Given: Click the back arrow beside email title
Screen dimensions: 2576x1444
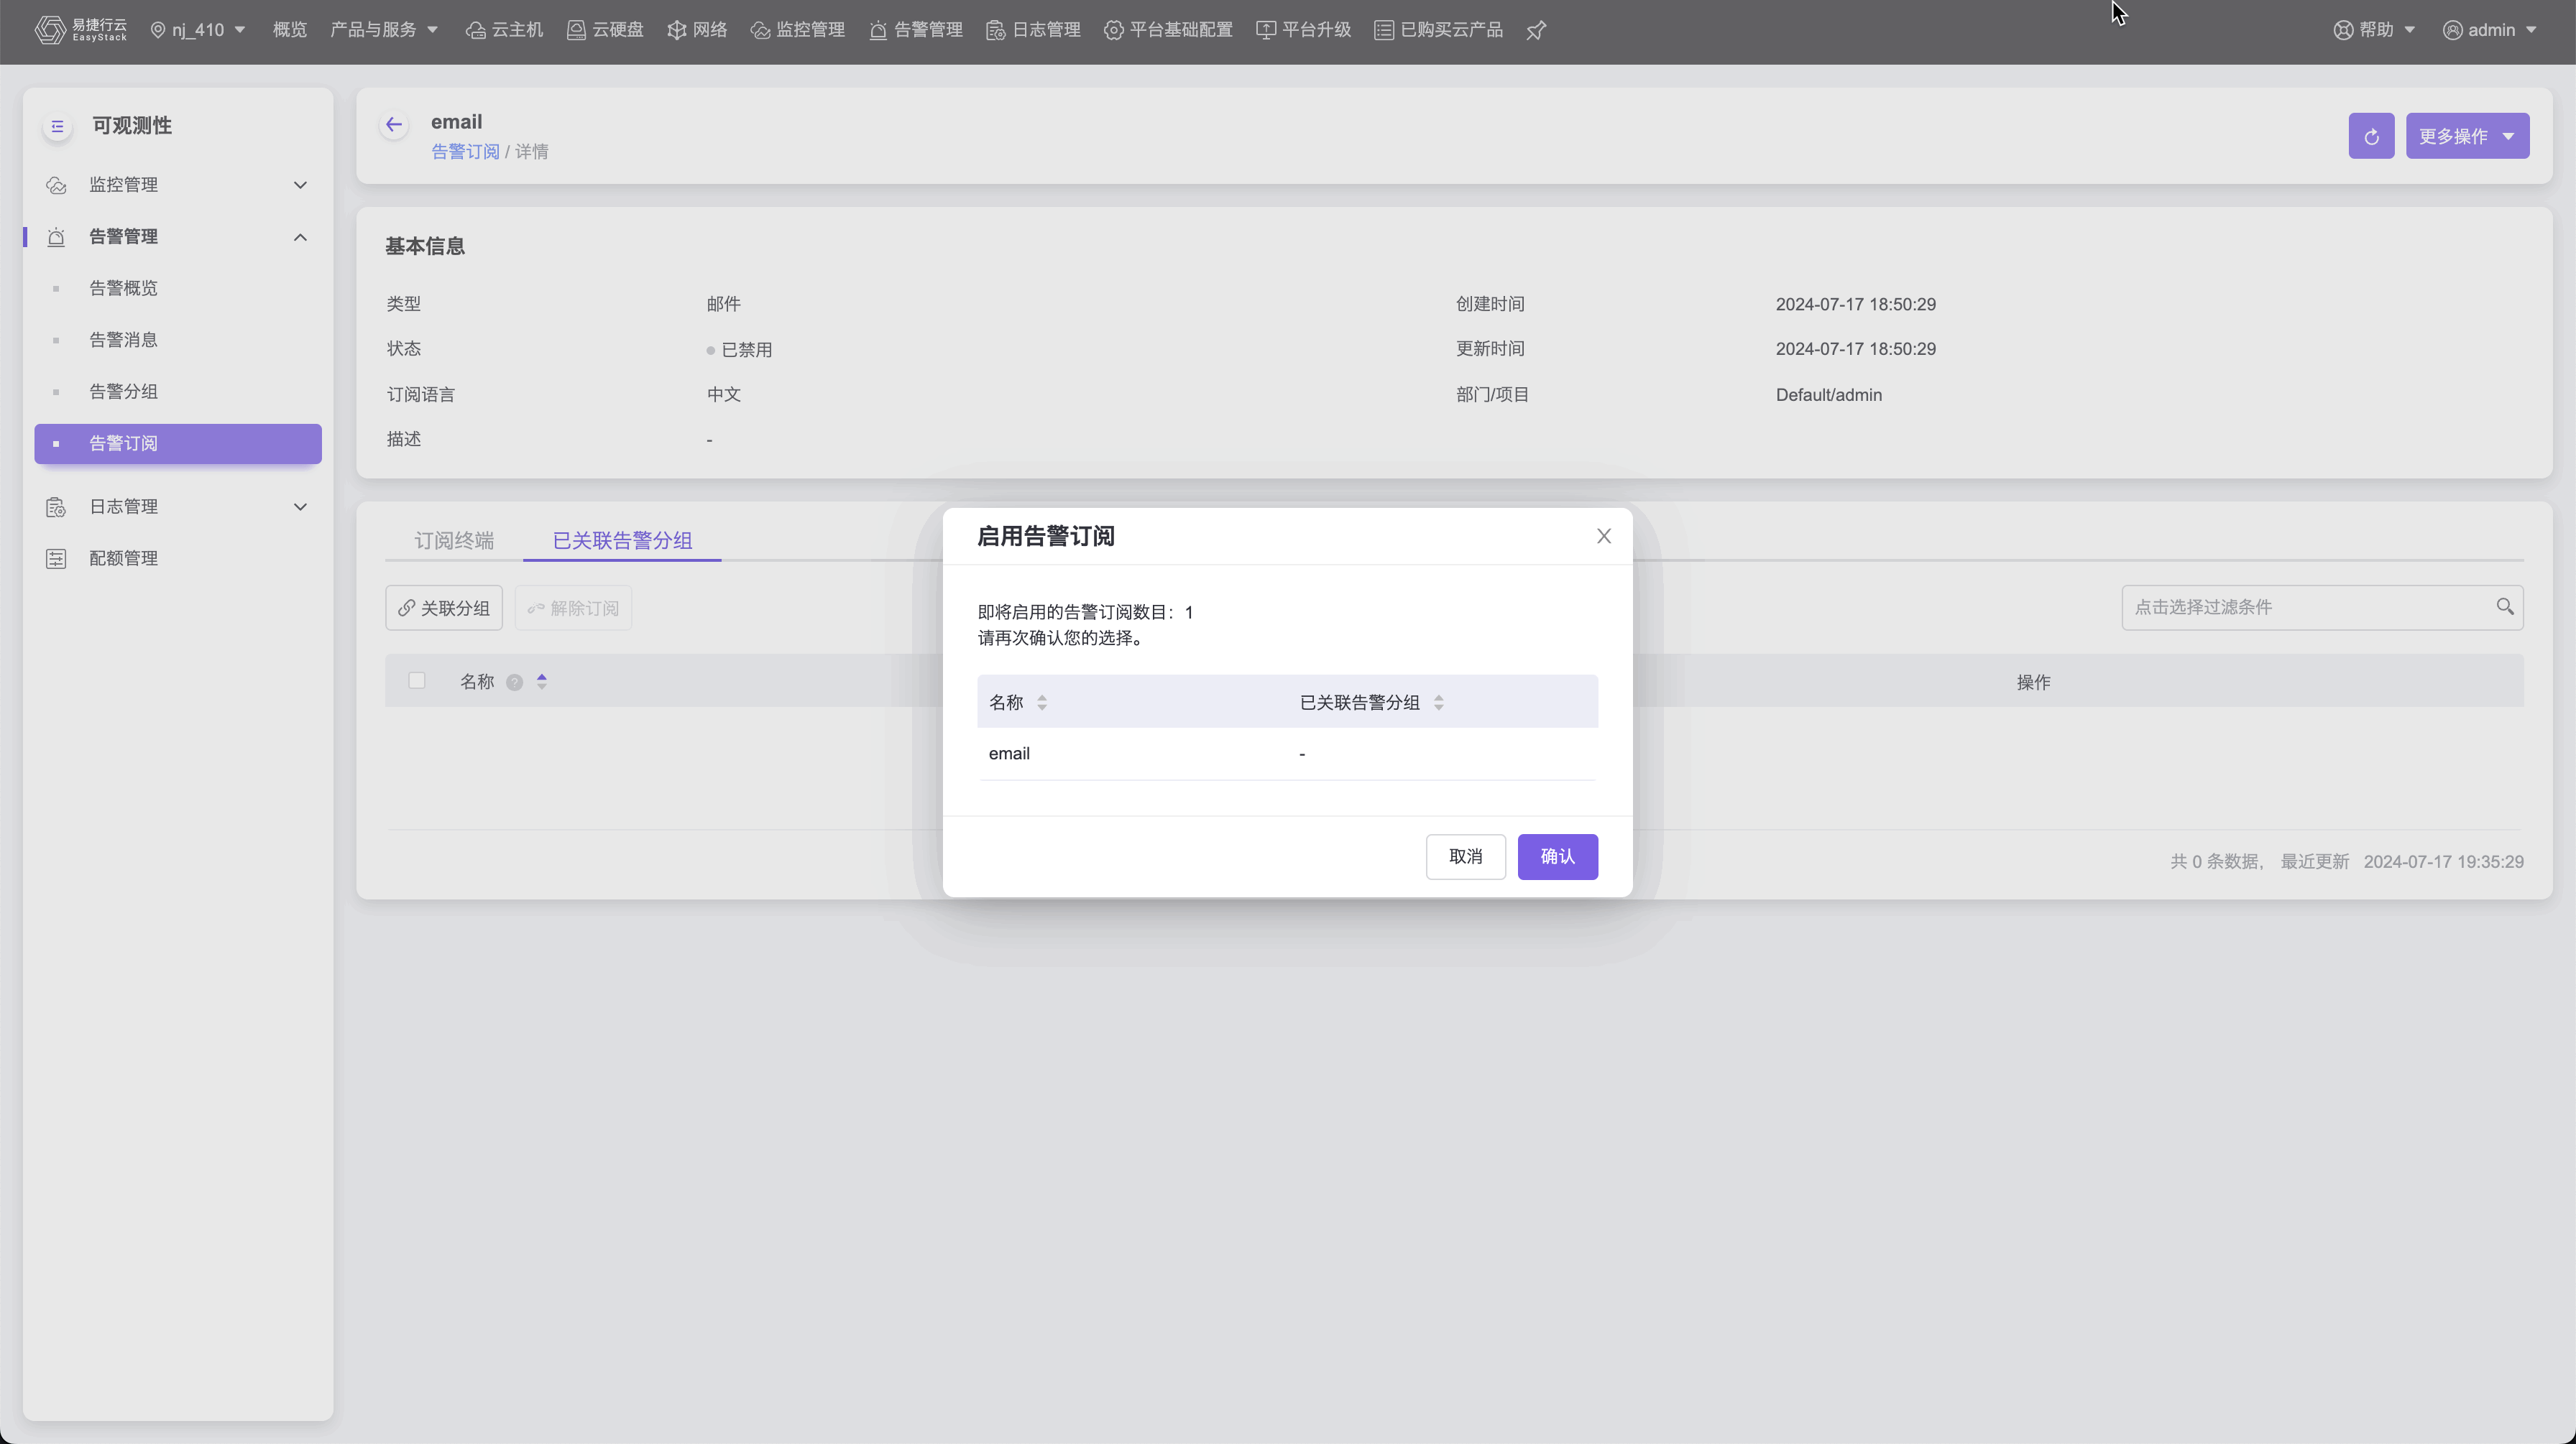Looking at the screenshot, I should [394, 125].
